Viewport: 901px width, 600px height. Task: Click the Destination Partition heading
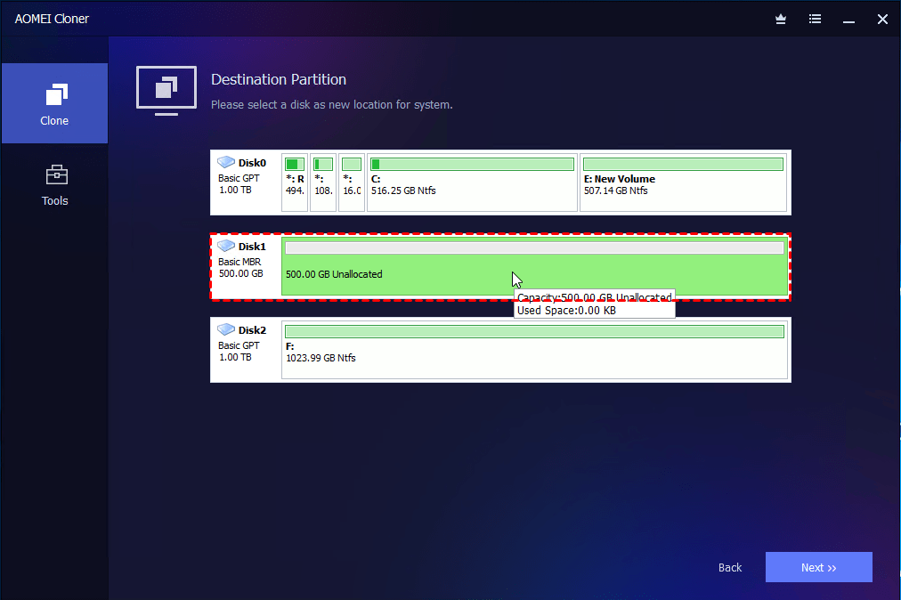pos(279,79)
